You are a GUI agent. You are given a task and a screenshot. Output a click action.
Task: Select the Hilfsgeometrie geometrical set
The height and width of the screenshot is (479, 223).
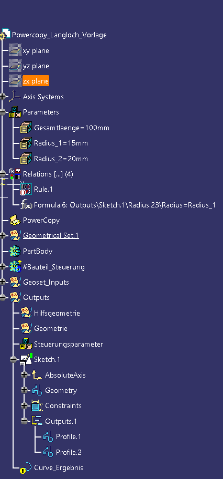57,313
